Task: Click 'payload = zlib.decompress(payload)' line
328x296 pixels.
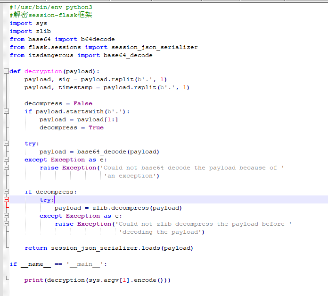Action: [118, 208]
